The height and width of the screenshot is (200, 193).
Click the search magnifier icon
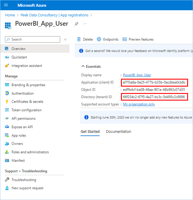[x=8, y=39]
